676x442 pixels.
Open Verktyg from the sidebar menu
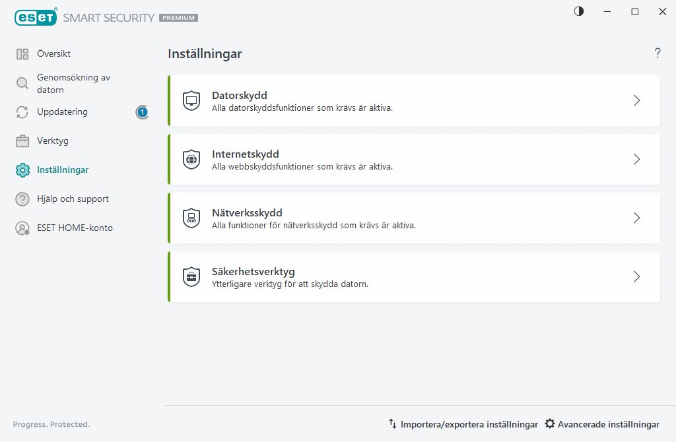(53, 141)
